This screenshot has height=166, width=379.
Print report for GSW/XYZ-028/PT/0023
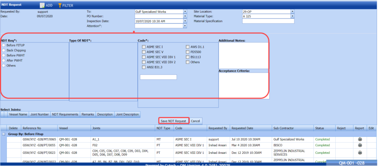[x=360, y=152]
